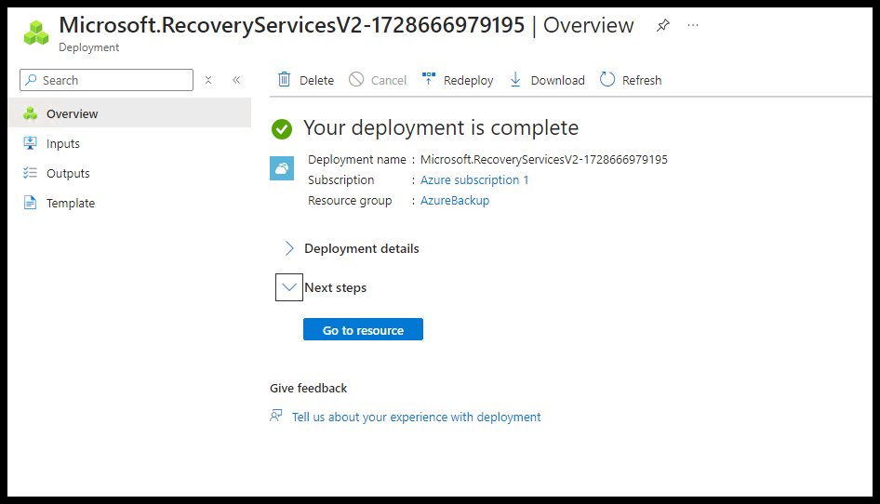Click the Delete toolbar label

tap(316, 80)
